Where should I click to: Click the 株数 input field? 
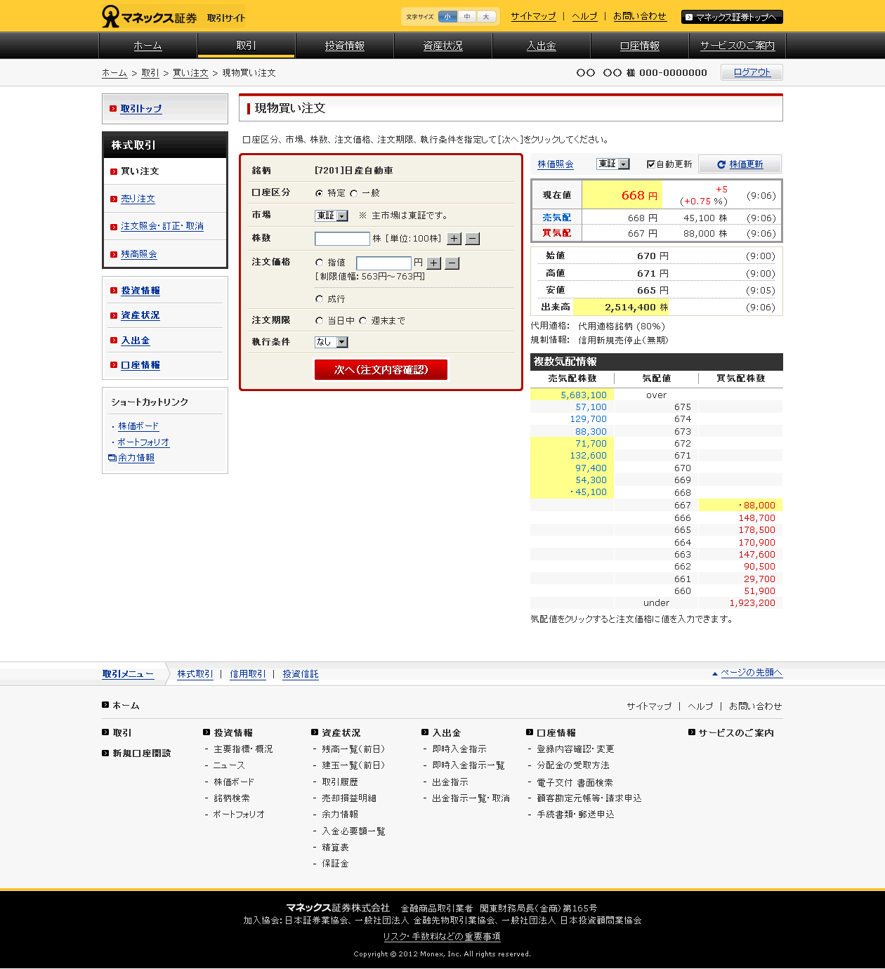pos(342,239)
